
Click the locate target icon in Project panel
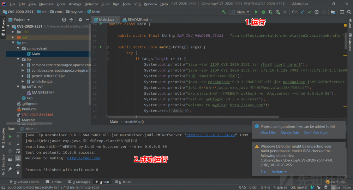point(64,20)
